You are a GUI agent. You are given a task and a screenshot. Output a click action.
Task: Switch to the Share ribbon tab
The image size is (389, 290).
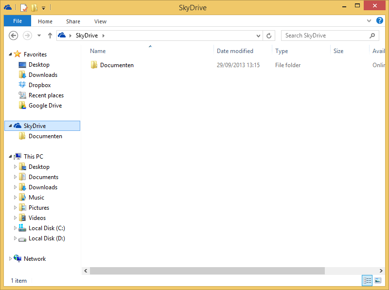(x=73, y=21)
